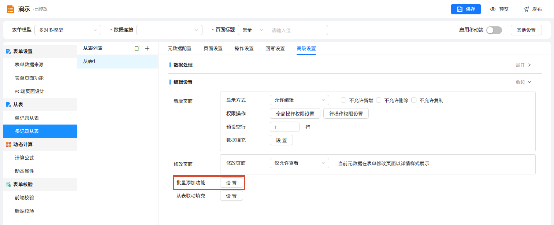Switch to the 元数据配置 tab
The height and width of the screenshot is (225, 554).
click(x=179, y=49)
